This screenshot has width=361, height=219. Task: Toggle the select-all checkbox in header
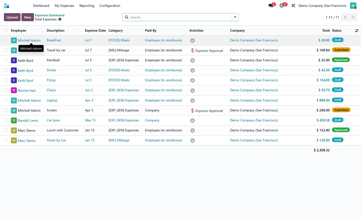[5, 30]
